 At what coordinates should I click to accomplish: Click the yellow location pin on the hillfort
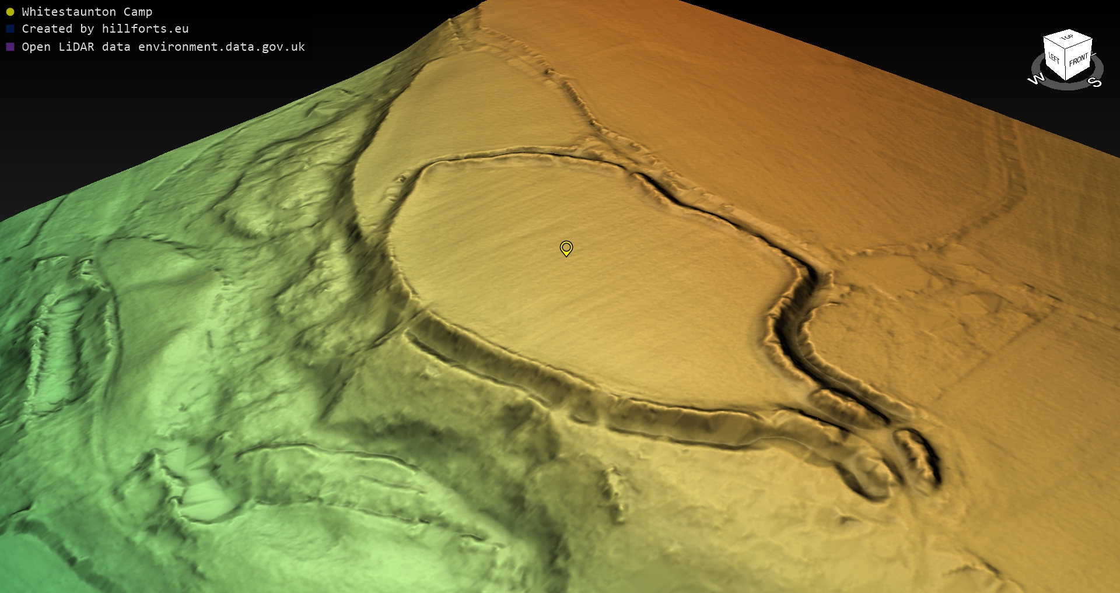point(566,248)
